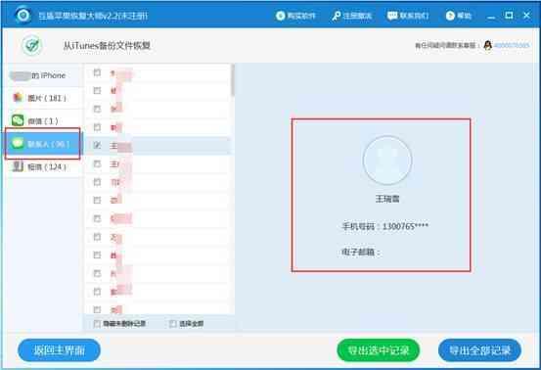
Task: Enable the 选择全部 select-all checkbox
Action: (x=173, y=324)
